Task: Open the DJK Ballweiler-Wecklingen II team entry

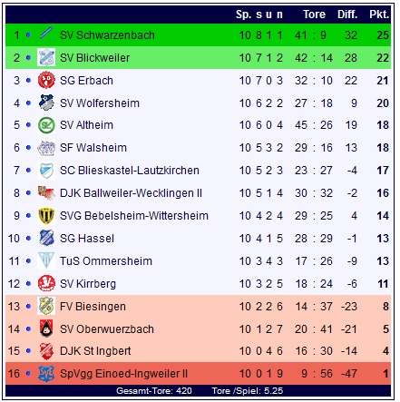Action: [x=131, y=193]
